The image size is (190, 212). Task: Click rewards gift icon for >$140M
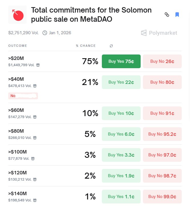tap(35, 200)
